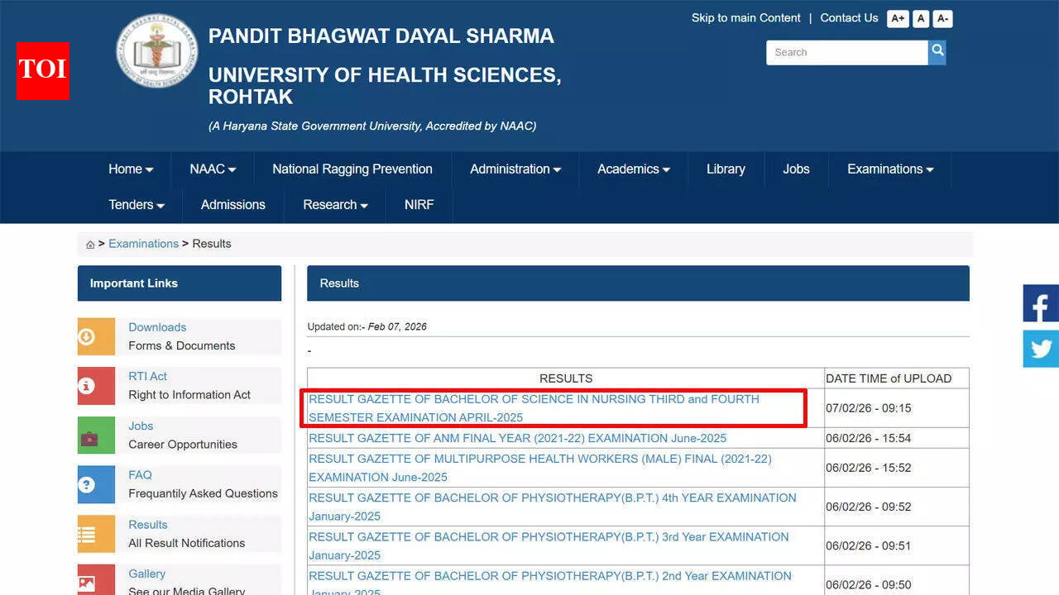Open B.Sc Nursing Third and Fourth Semester result
This screenshot has height=595, width=1059.
click(534, 408)
